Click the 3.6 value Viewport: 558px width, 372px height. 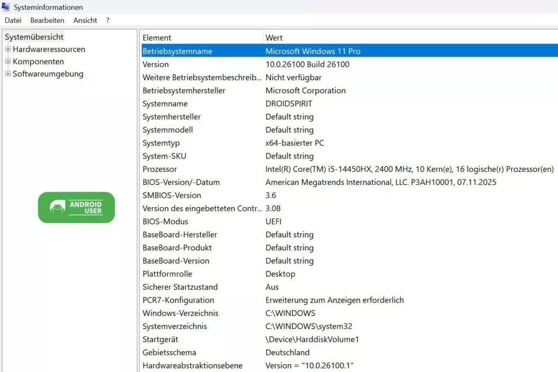(271, 195)
